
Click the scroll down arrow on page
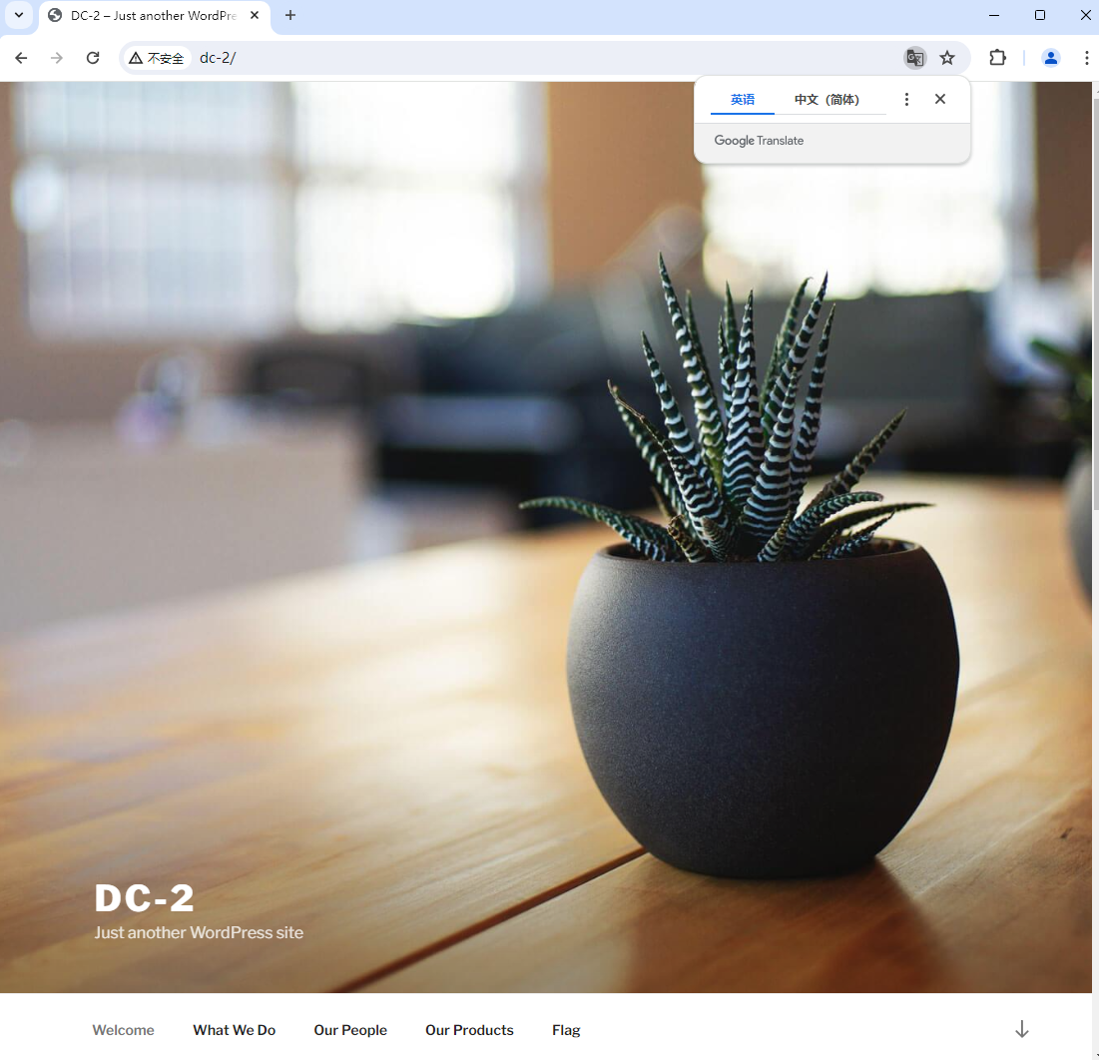pyautogui.click(x=1022, y=1029)
